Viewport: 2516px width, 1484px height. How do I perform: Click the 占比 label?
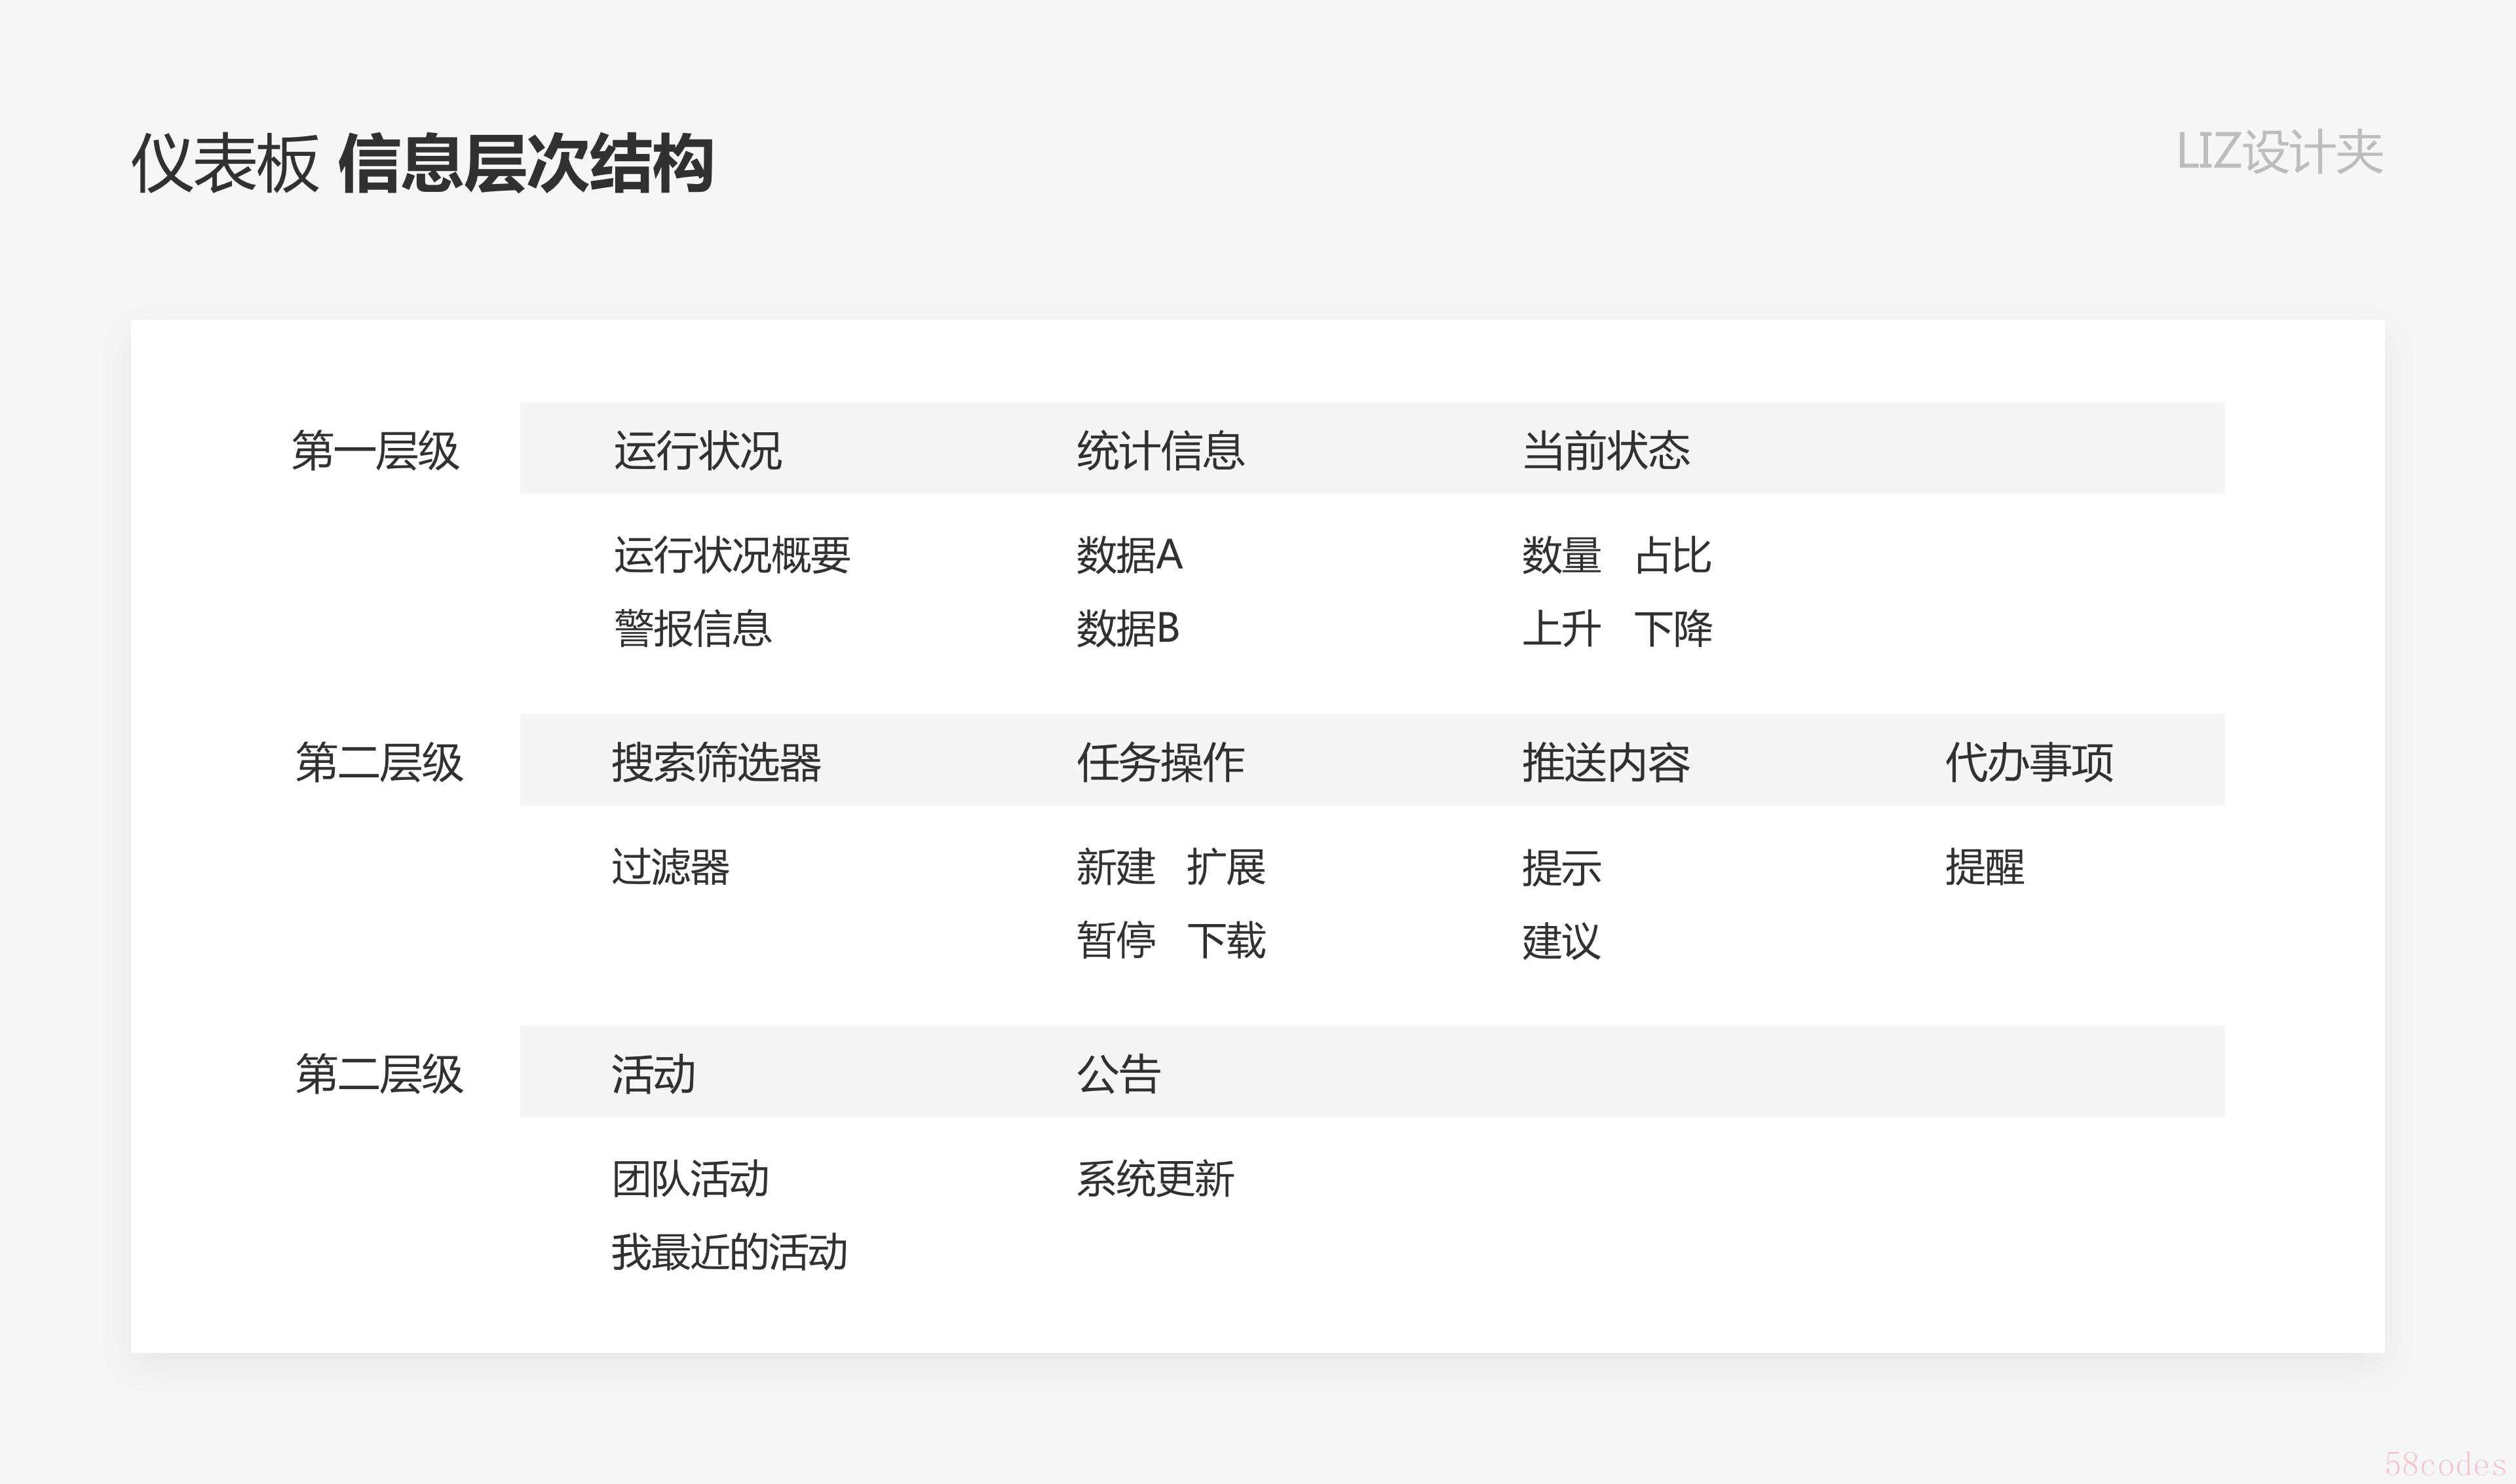point(1673,555)
